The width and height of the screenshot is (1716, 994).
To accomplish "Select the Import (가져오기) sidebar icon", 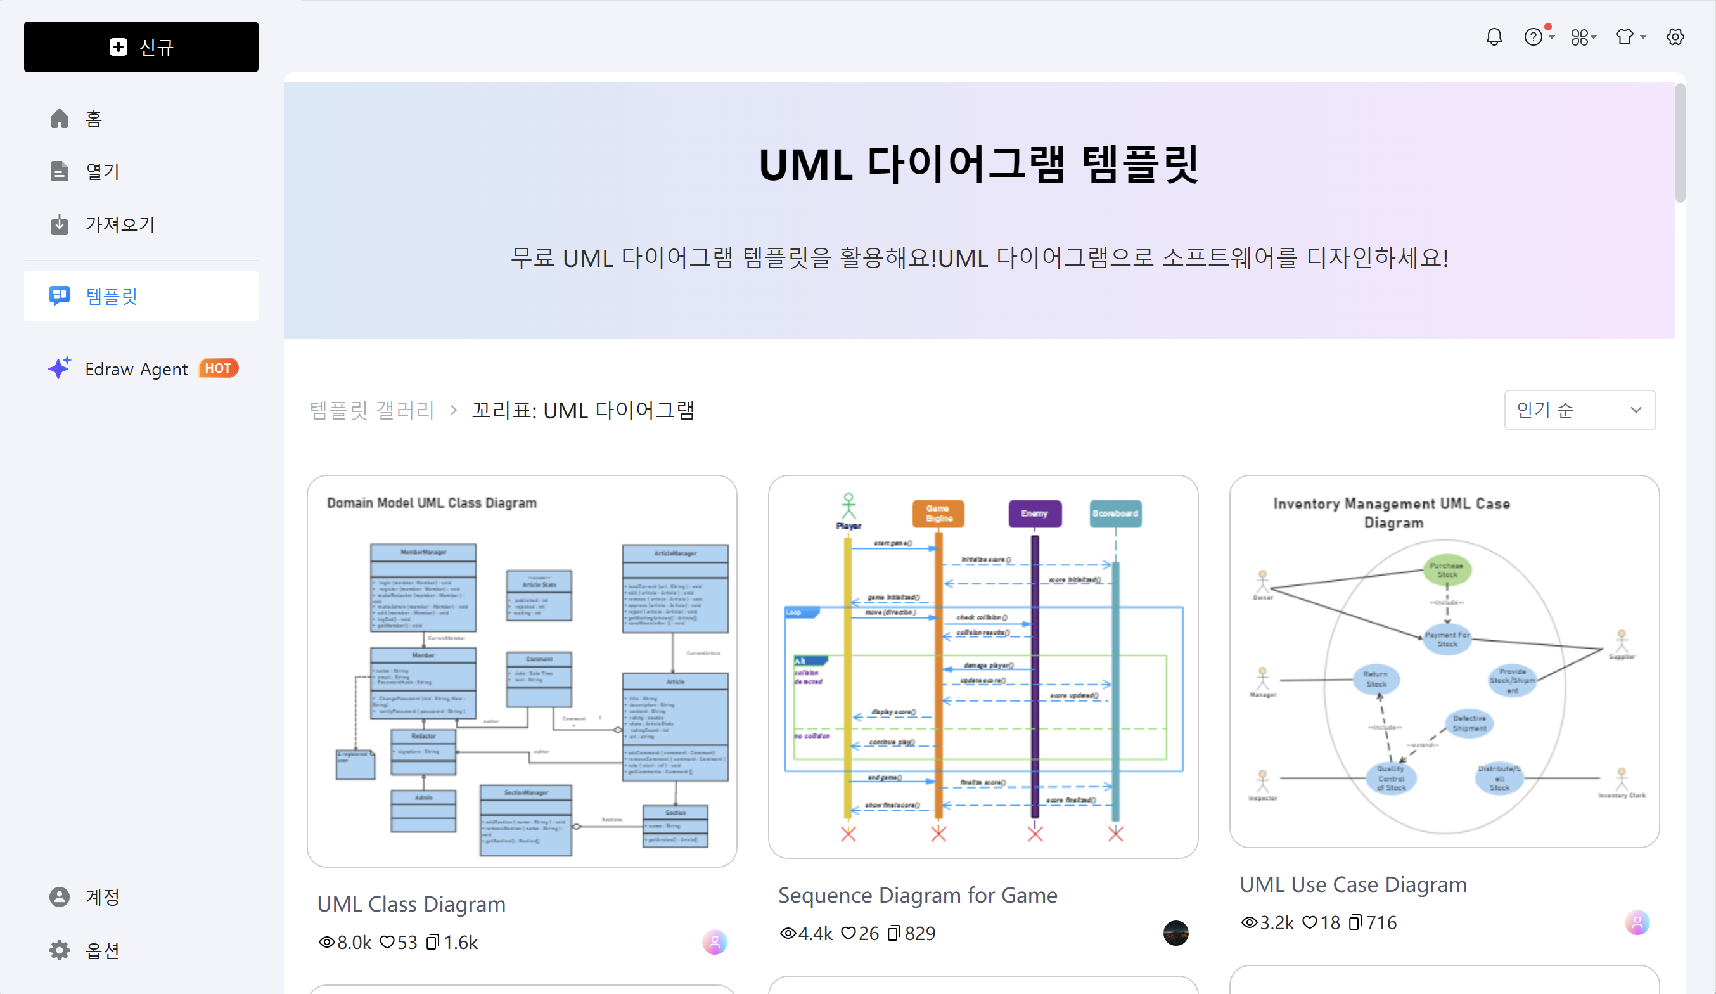I will (x=59, y=224).
